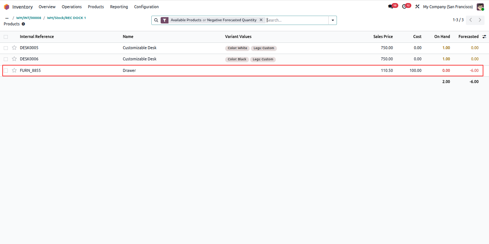
Task: Remove the Available Products filter facet
Action: click(261, 20)
